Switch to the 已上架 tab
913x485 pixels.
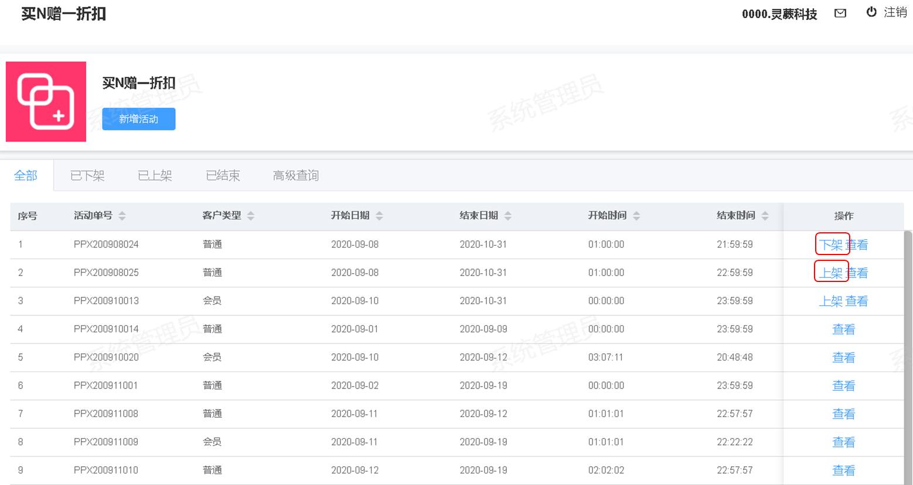155,176
